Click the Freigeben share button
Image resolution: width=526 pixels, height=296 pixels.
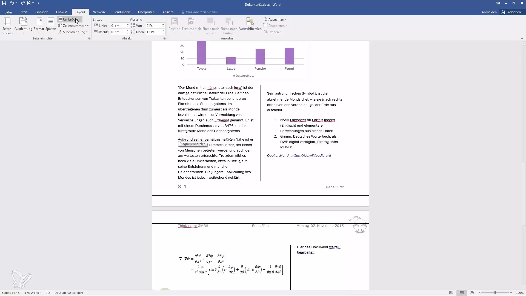point(511,12)
